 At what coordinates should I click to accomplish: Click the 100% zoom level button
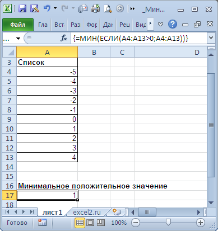click(119, 223)
